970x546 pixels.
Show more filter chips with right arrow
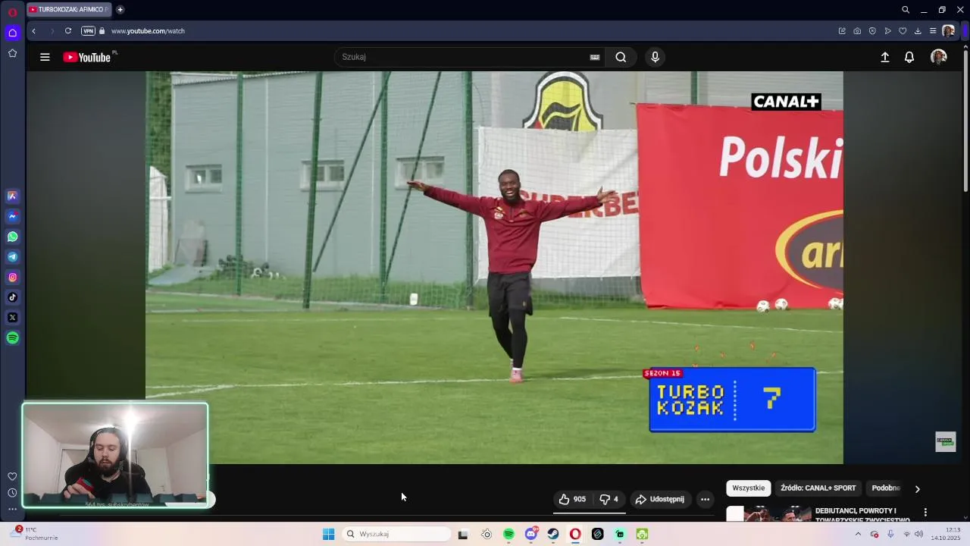pyautogui.click(x=917, y=489)
